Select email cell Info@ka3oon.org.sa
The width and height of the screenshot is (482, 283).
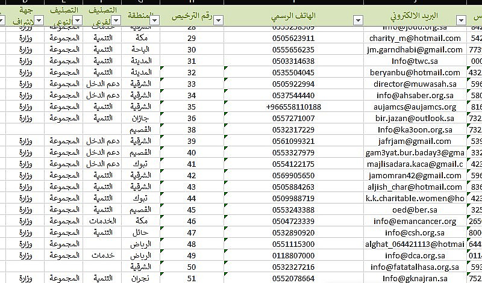pos(415,129)
